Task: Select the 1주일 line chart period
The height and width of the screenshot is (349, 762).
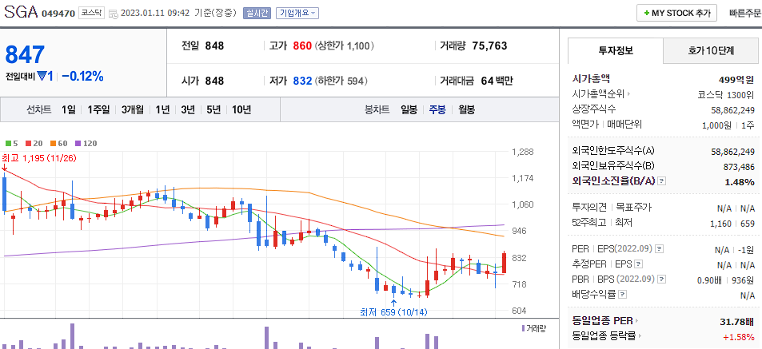Action: tap(98, 109)
